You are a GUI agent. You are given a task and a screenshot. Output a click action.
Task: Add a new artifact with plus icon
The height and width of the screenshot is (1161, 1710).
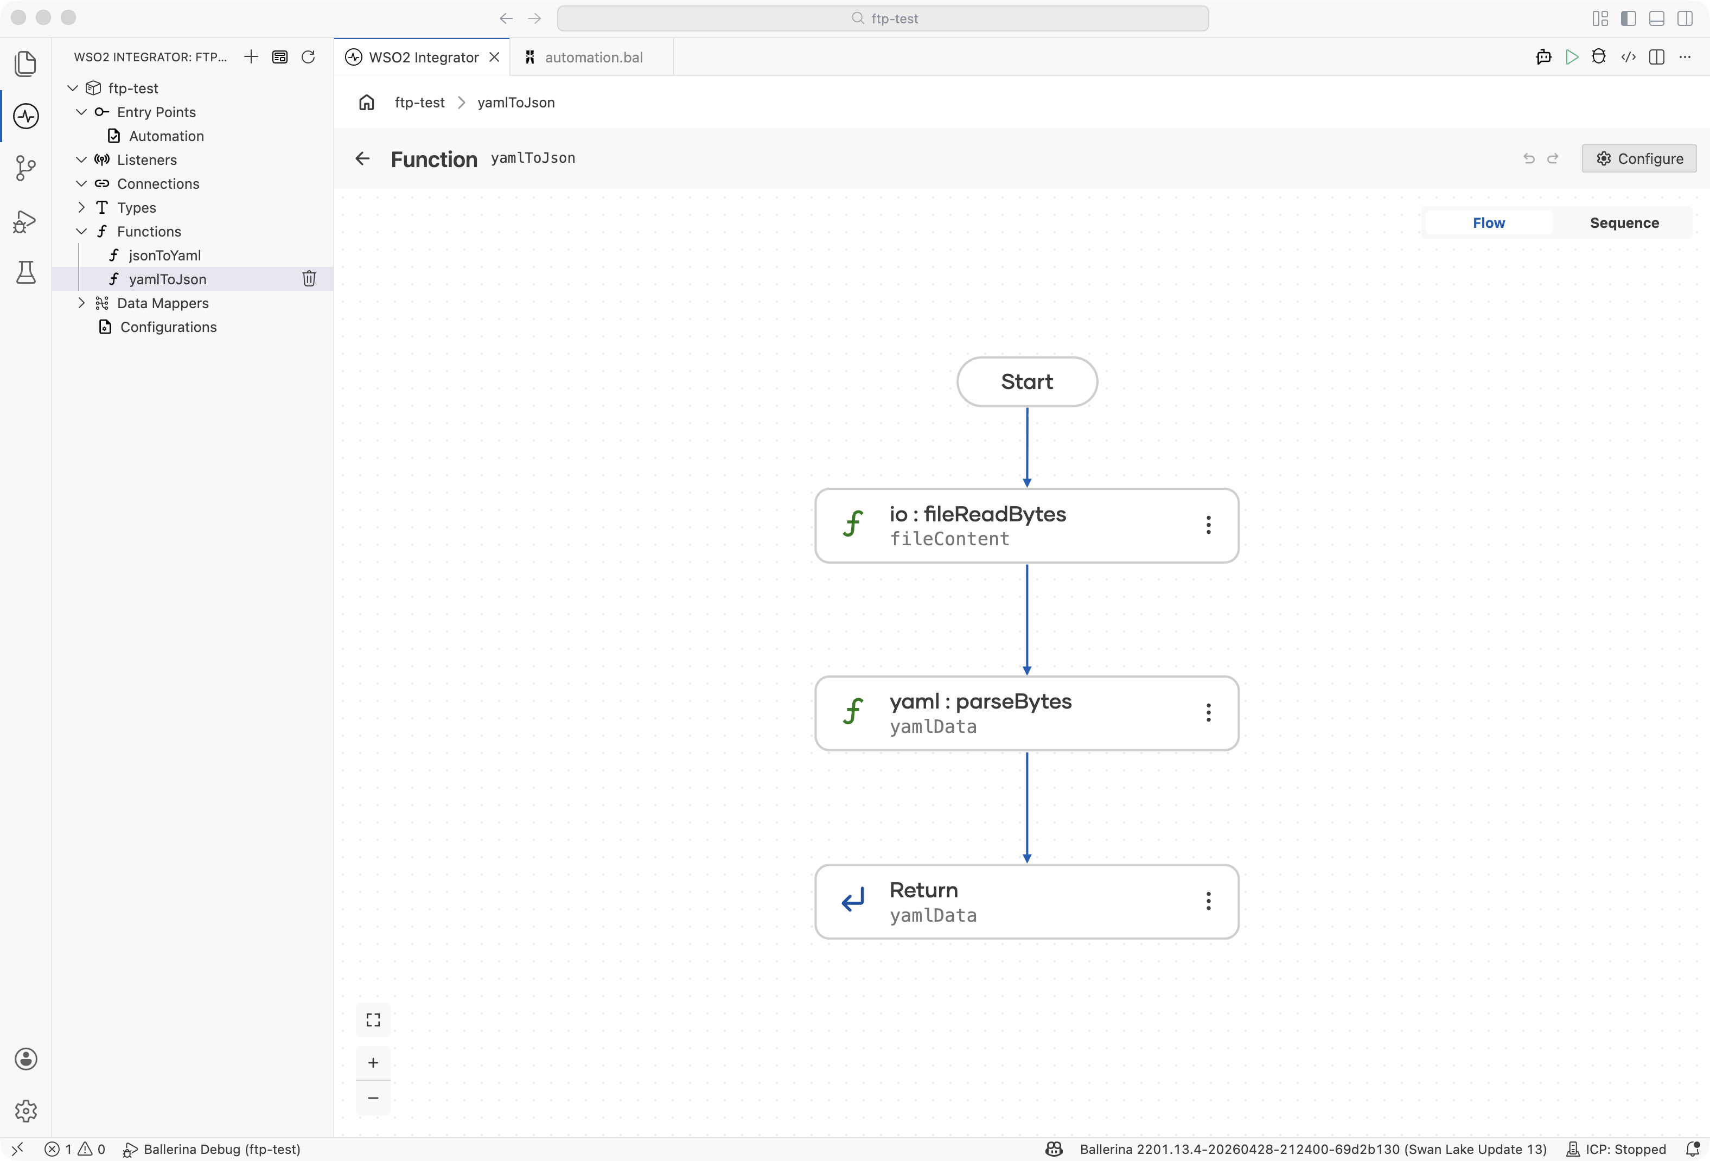pyautogui.click(x=251, y=58)
